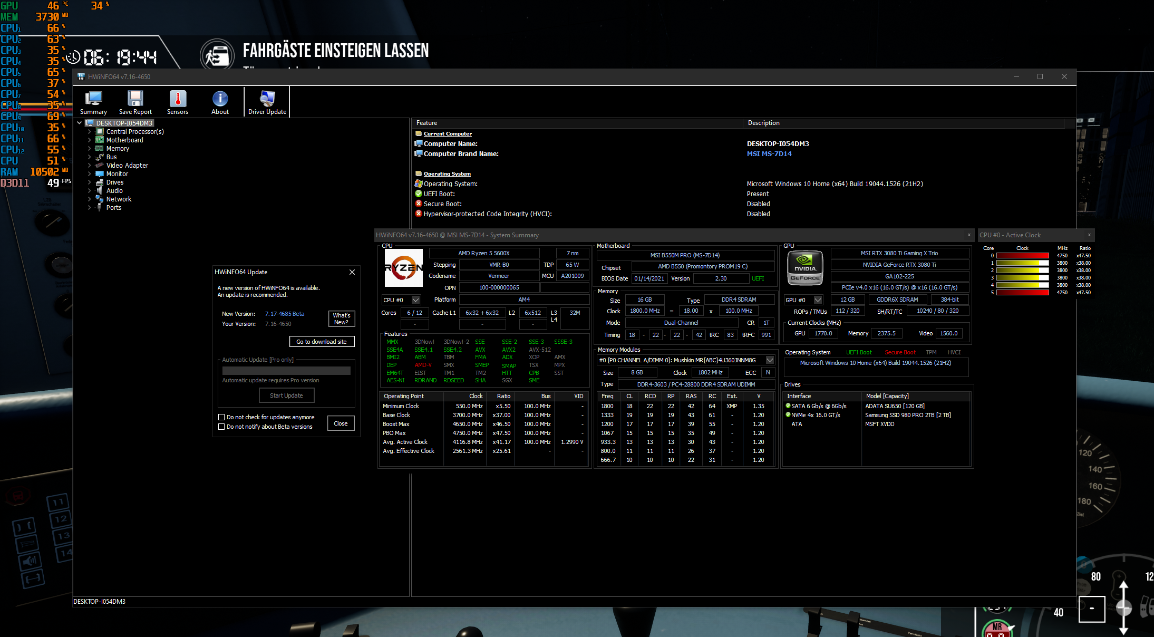This screenshot has height=637, width=1154.
Task: Click the 'Go to download site' button
Action: pos(322,342)
